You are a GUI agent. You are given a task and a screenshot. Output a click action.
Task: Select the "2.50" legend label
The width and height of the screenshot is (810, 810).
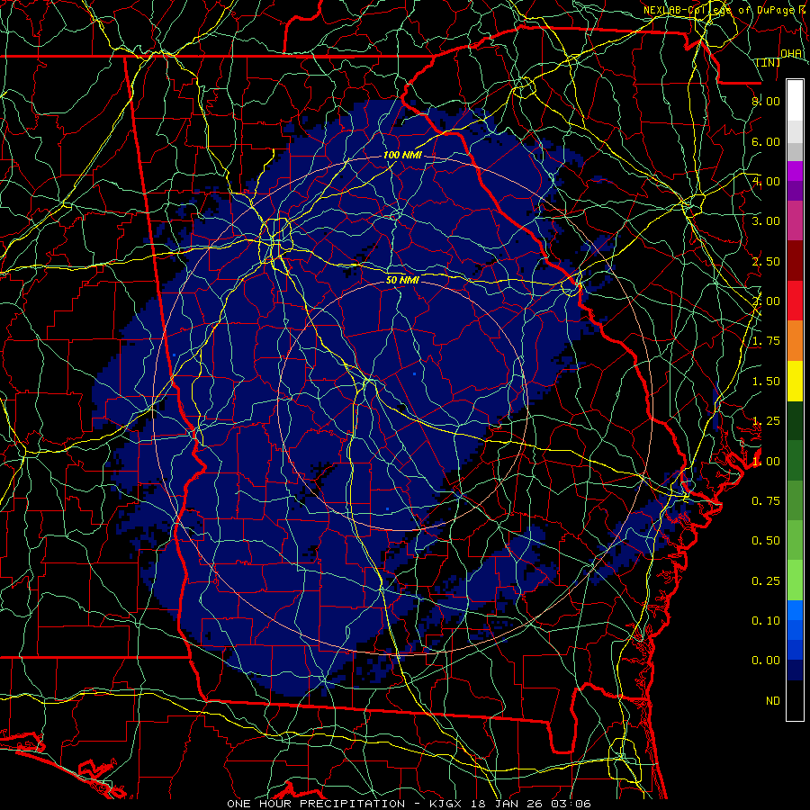(766, 261)
